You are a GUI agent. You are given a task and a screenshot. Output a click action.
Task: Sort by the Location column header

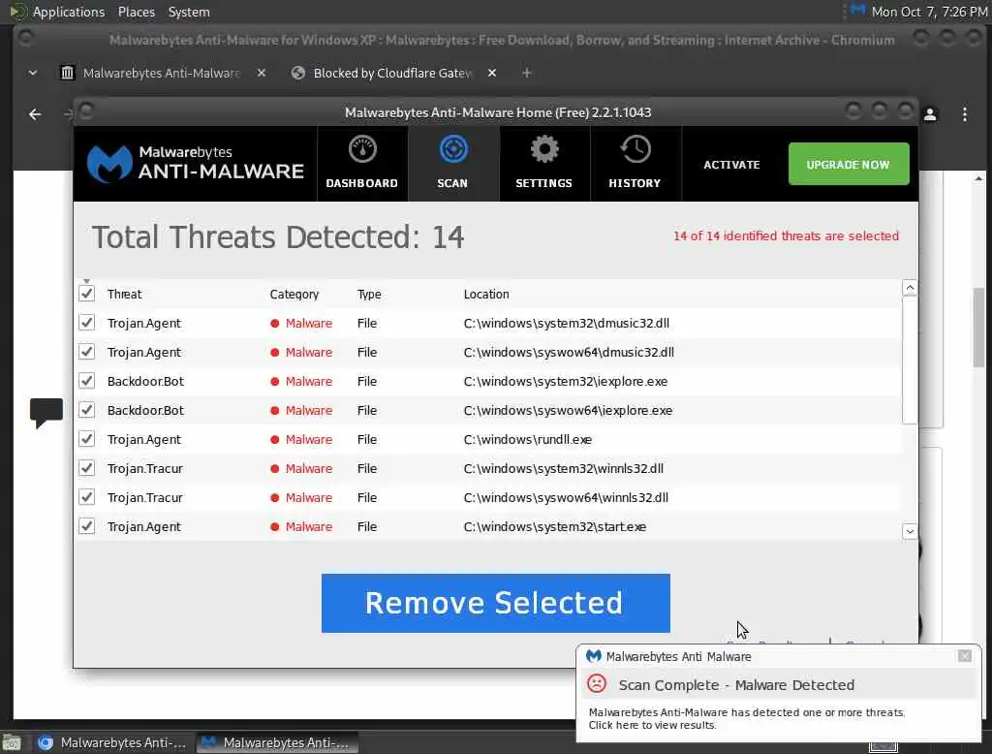coord(486,295)
